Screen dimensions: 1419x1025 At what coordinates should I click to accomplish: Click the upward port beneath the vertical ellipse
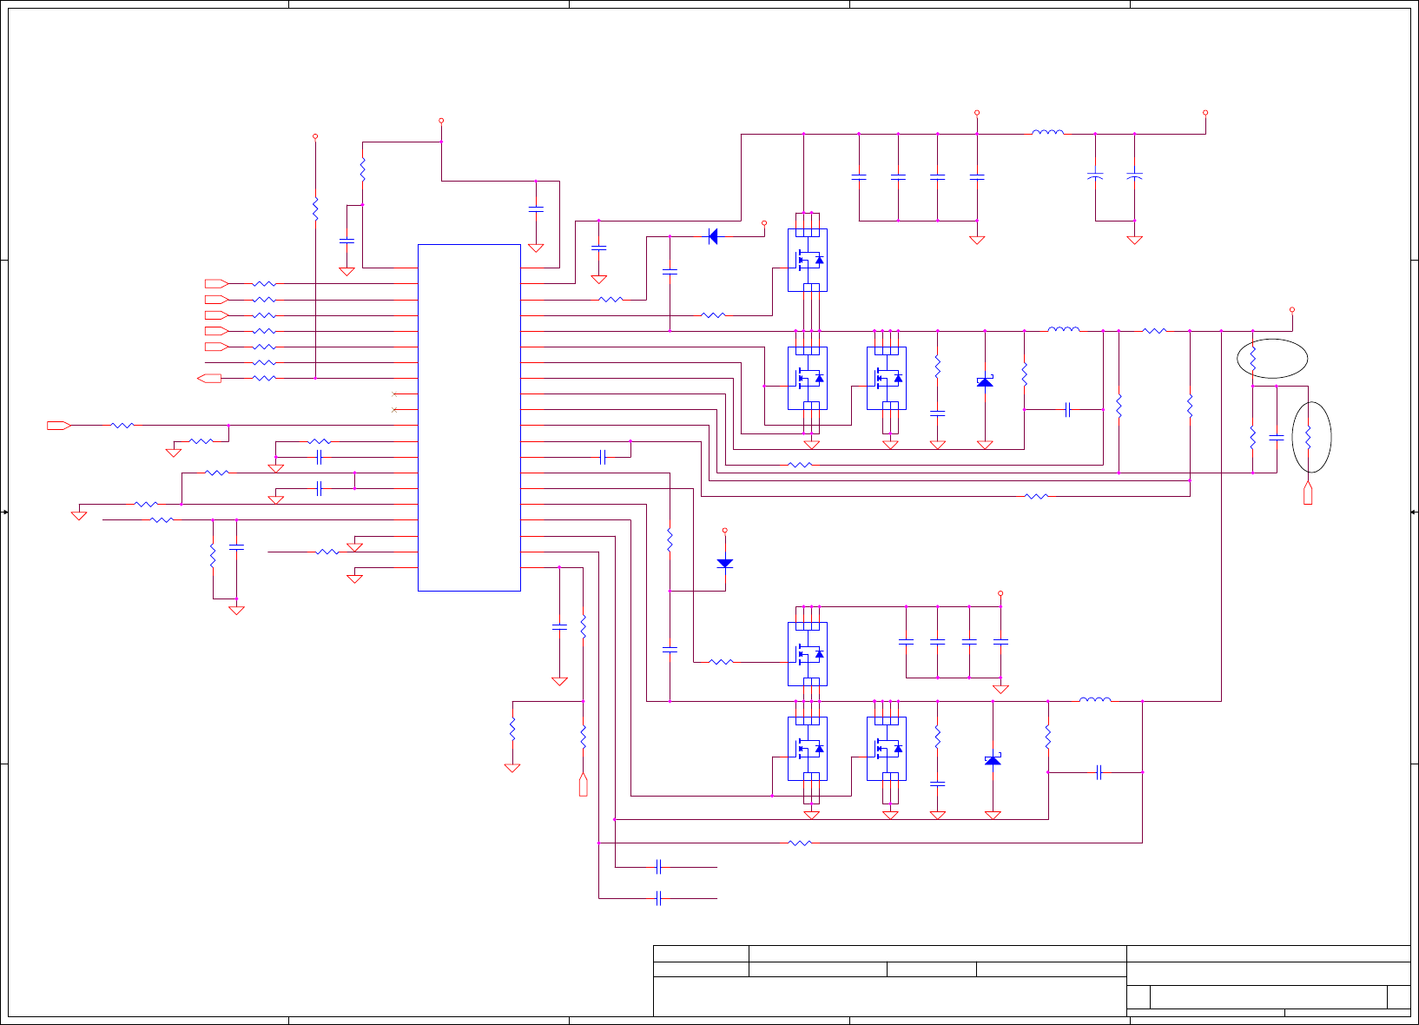(x=1308, y=493)
